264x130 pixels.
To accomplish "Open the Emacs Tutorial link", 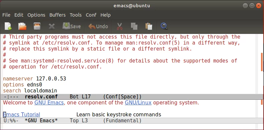I will pyautogui.click(x=22, y=115).
